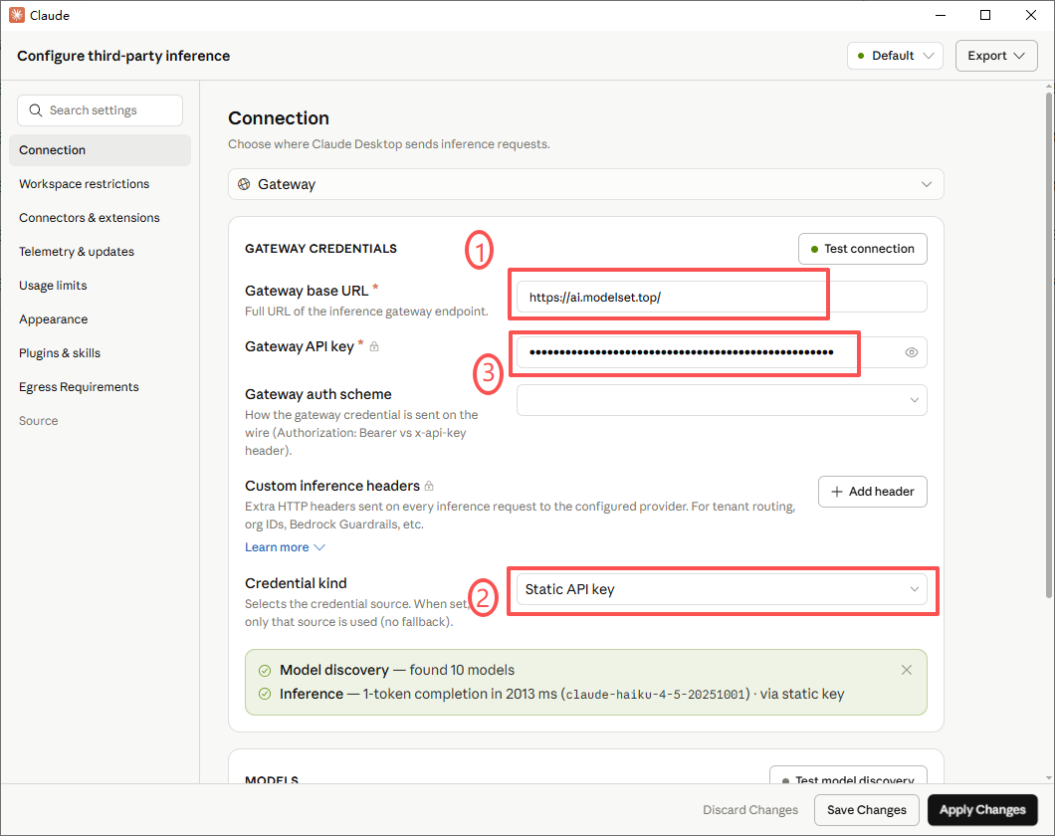
Task: Click the search magnifier icon
Action: (x=36, y=110)
